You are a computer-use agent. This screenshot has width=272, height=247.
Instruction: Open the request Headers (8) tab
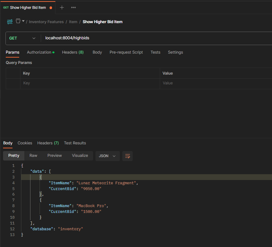pos(73,52)
